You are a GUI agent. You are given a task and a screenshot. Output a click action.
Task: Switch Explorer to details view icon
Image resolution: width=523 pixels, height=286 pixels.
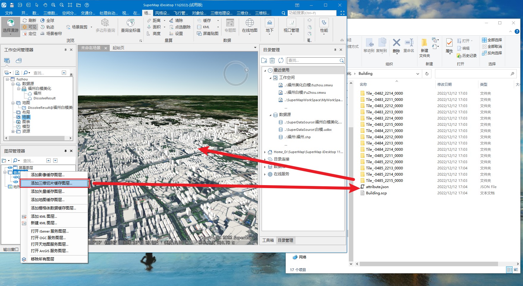click(x=509, y=270)
